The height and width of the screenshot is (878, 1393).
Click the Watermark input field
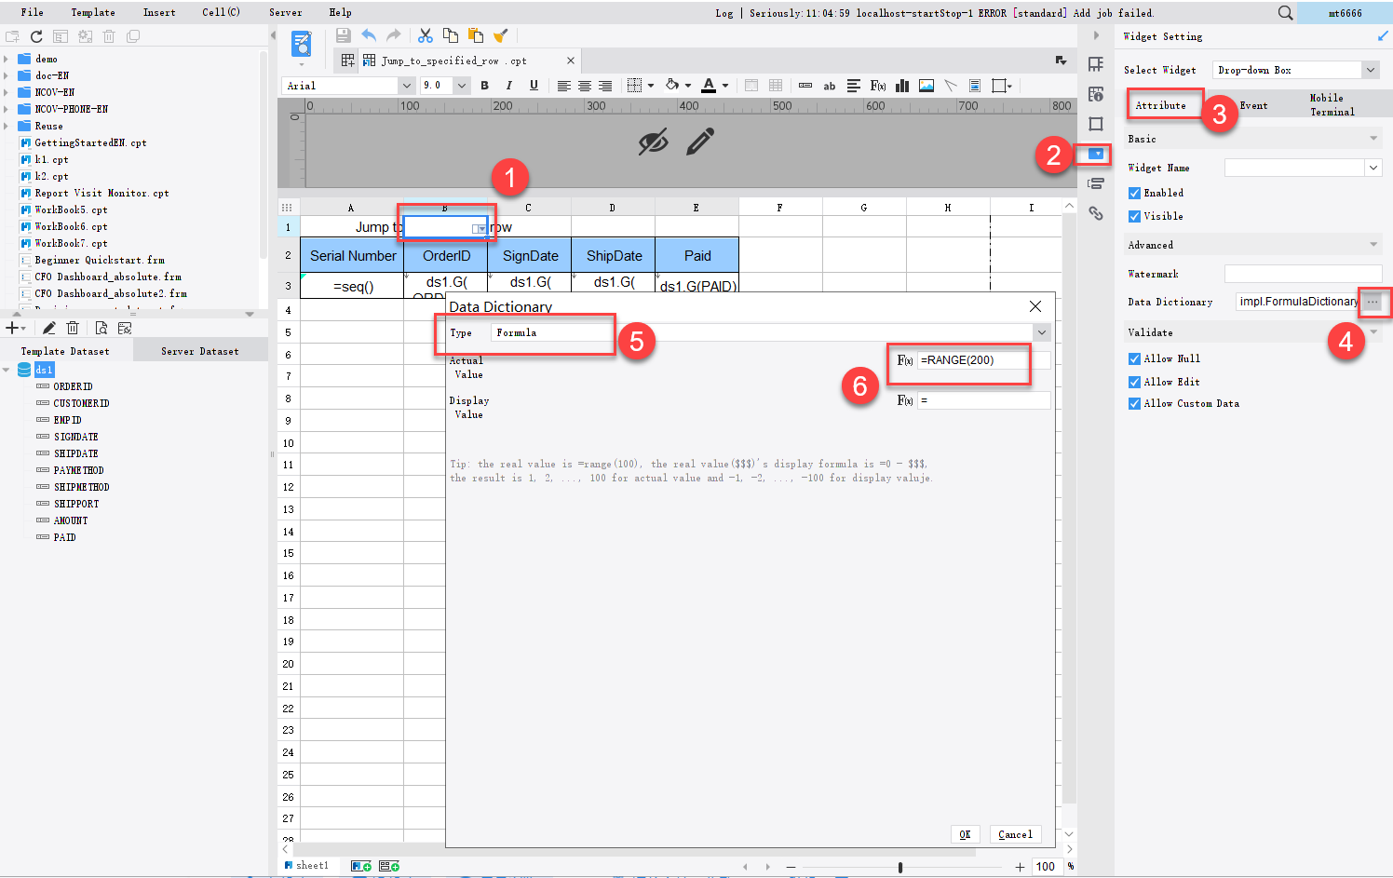(1303, 274)
